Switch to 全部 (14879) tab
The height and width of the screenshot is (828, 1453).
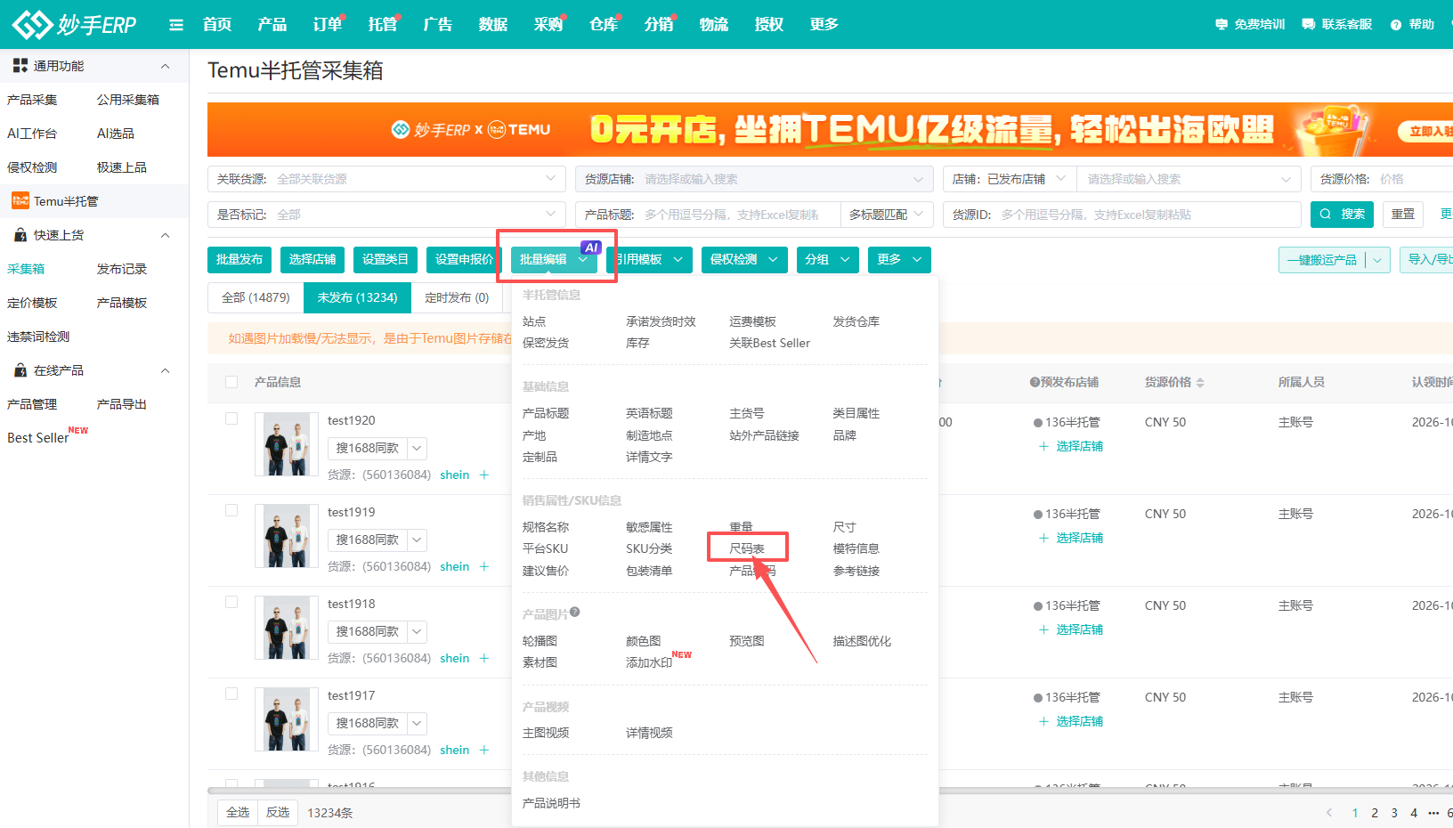tap(256, 297)
